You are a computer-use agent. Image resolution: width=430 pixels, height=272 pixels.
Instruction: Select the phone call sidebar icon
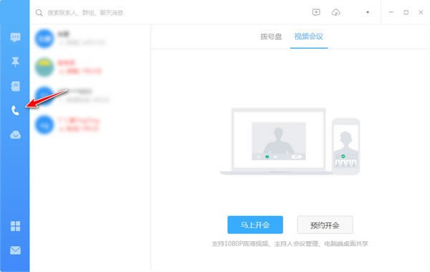(x=15, y=111)
